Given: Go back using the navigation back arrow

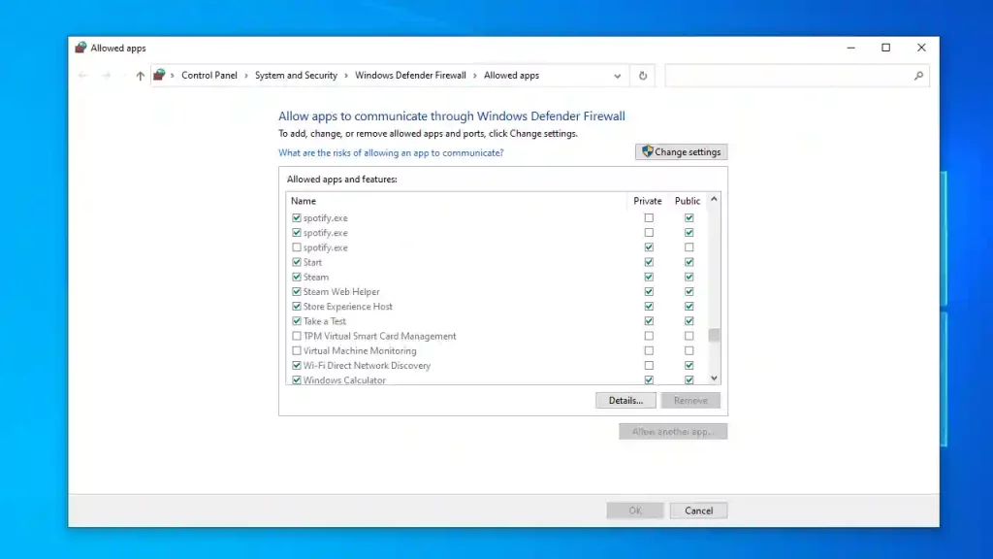Looking at the screenshot, I should [83, 76].
